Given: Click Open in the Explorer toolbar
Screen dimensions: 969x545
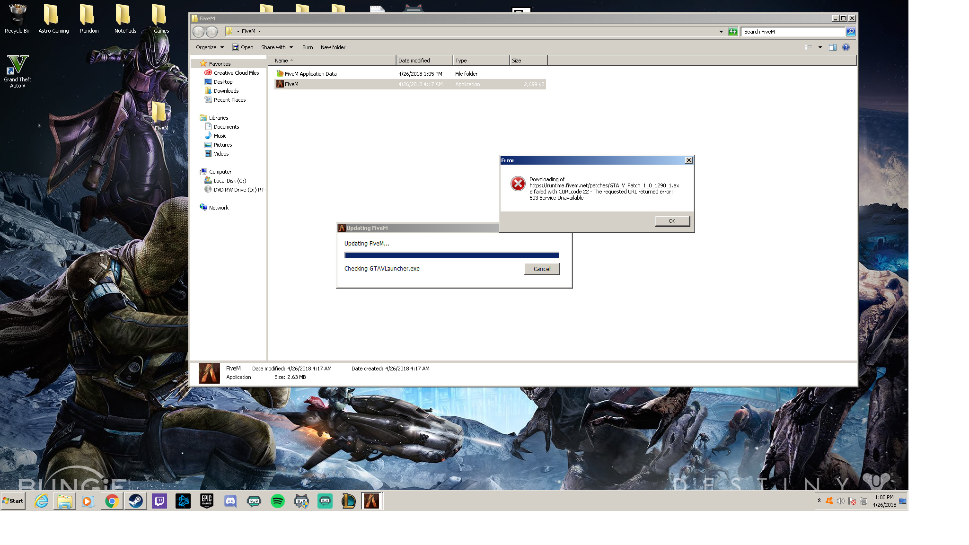Looking at the screenshot, I should coord(243,47).
